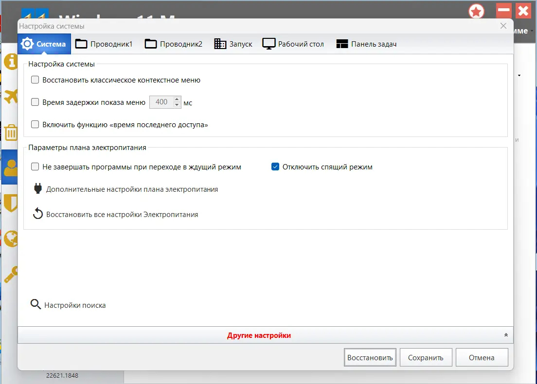Click the magnifying glass search icon
The height and width of the screenshot is (384, 537).
pos(36,304)
